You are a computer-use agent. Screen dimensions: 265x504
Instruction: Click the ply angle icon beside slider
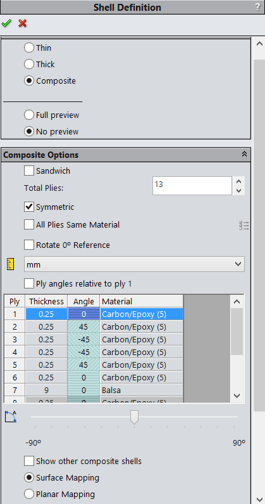point(11,417)
